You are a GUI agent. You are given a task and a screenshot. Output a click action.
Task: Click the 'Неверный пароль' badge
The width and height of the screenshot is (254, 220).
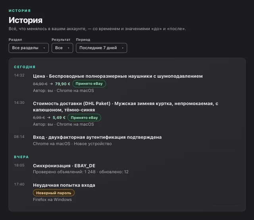click(54, 193)
